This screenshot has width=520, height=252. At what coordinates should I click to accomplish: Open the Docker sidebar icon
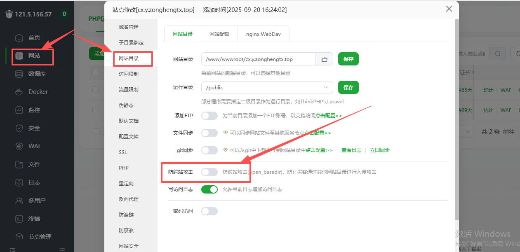[x=19, y=92]
